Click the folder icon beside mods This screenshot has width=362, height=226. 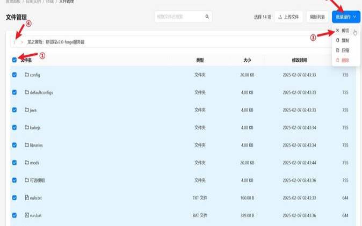click(26, 163)
